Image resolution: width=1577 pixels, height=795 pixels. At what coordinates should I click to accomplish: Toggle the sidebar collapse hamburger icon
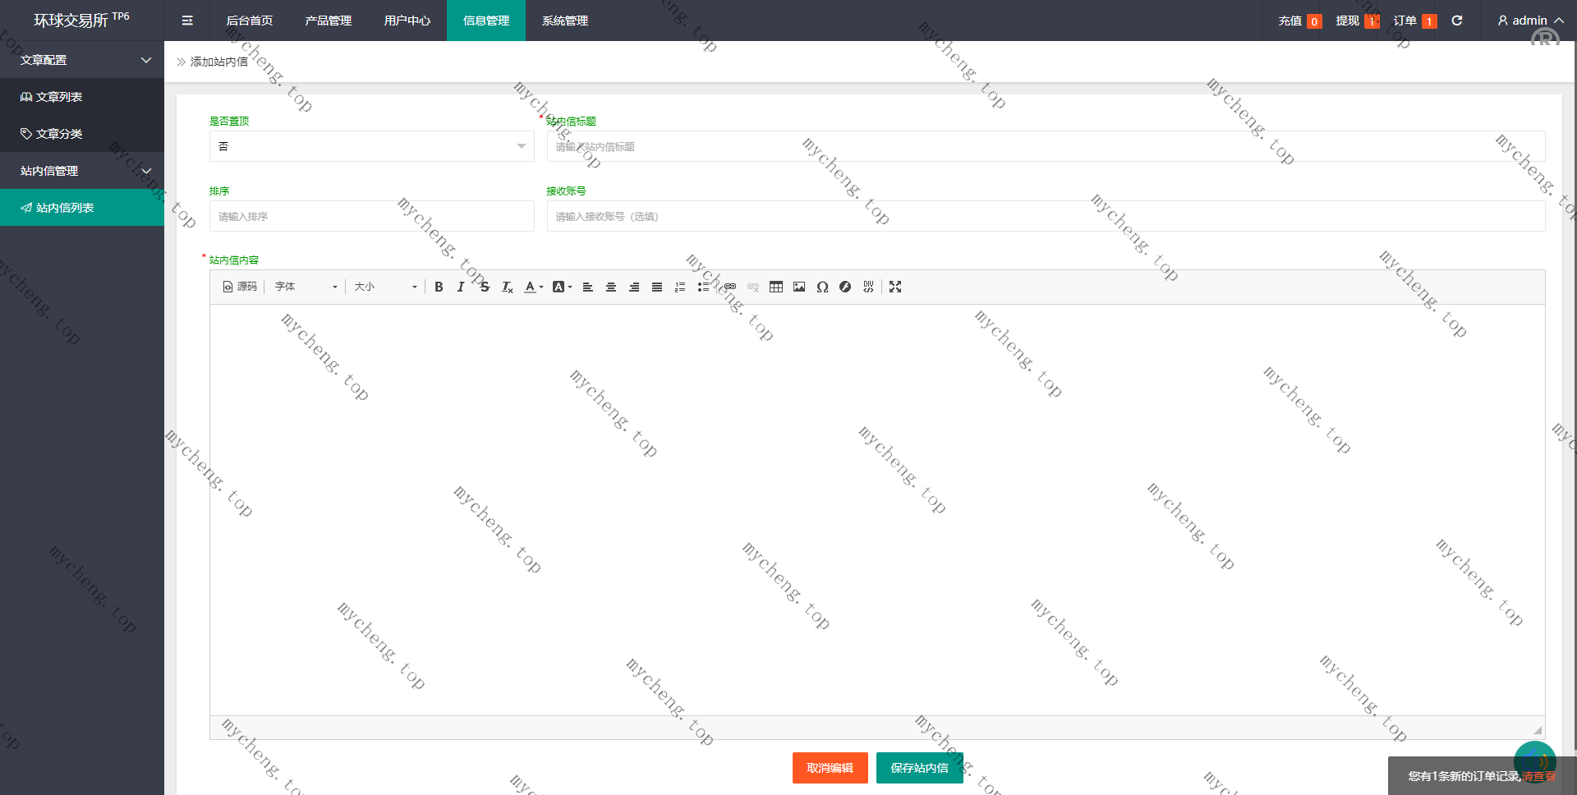187,21
